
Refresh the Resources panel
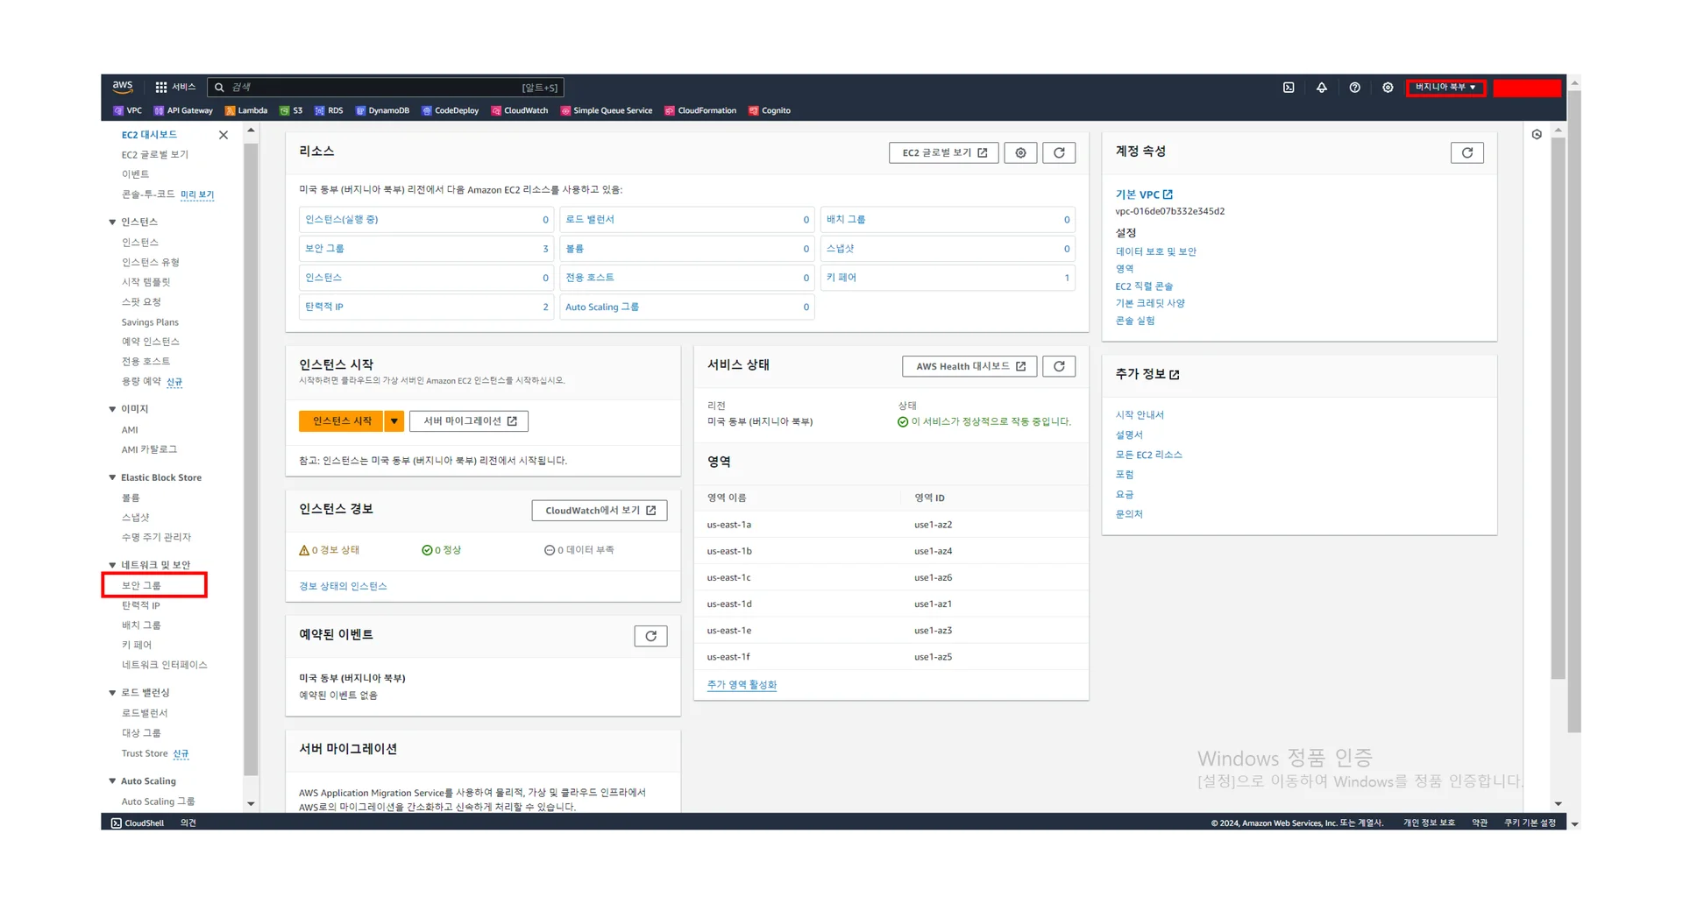click(x=1059, y=153)
